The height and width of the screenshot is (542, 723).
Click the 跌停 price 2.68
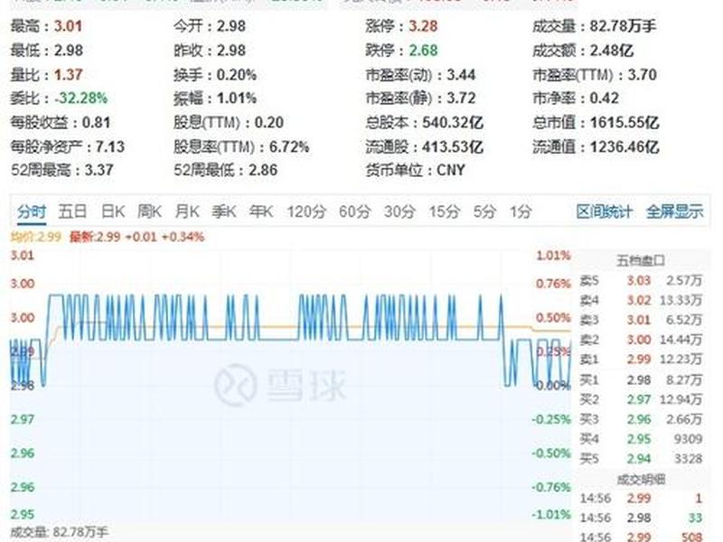423,51
